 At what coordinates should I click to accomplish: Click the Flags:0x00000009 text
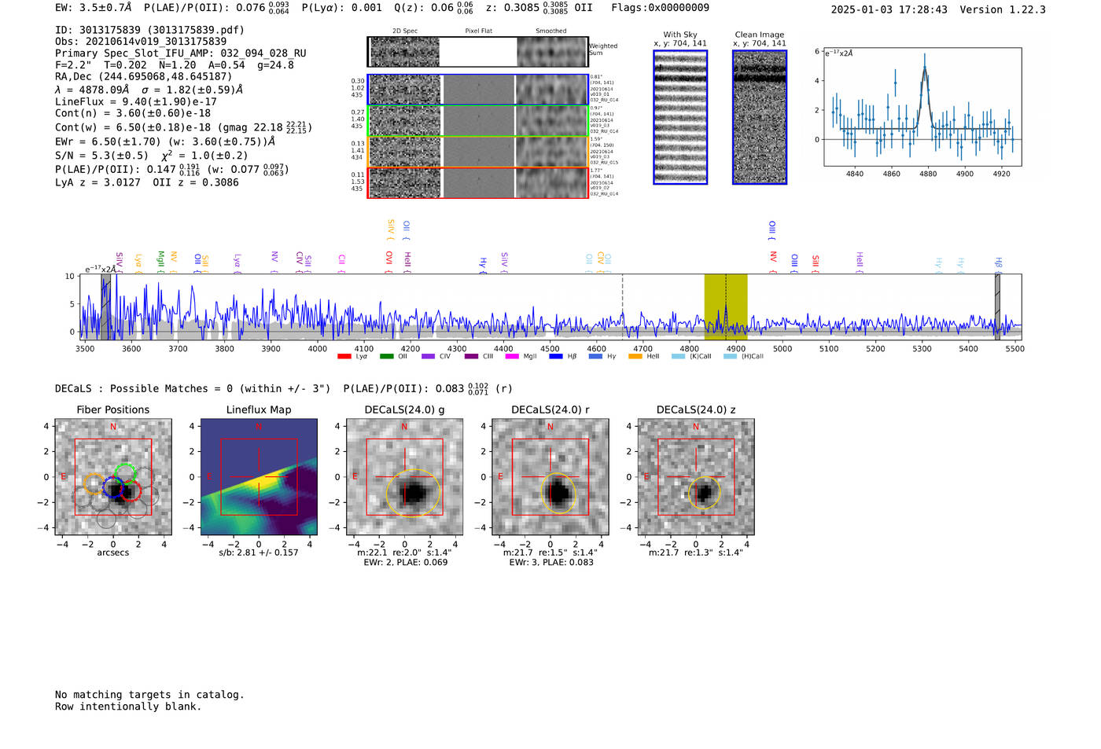click(661, 8)
